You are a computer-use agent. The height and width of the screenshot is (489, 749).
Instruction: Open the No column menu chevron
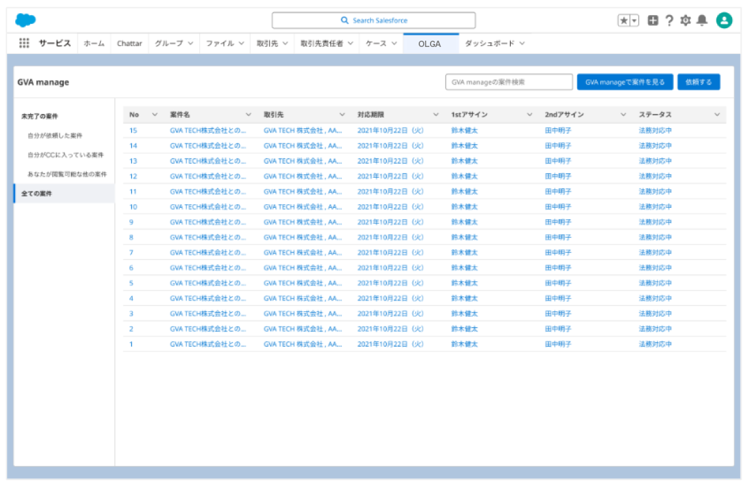(155, 115)
